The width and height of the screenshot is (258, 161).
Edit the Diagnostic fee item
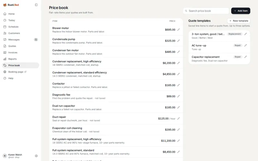click(x=179, y=96)
